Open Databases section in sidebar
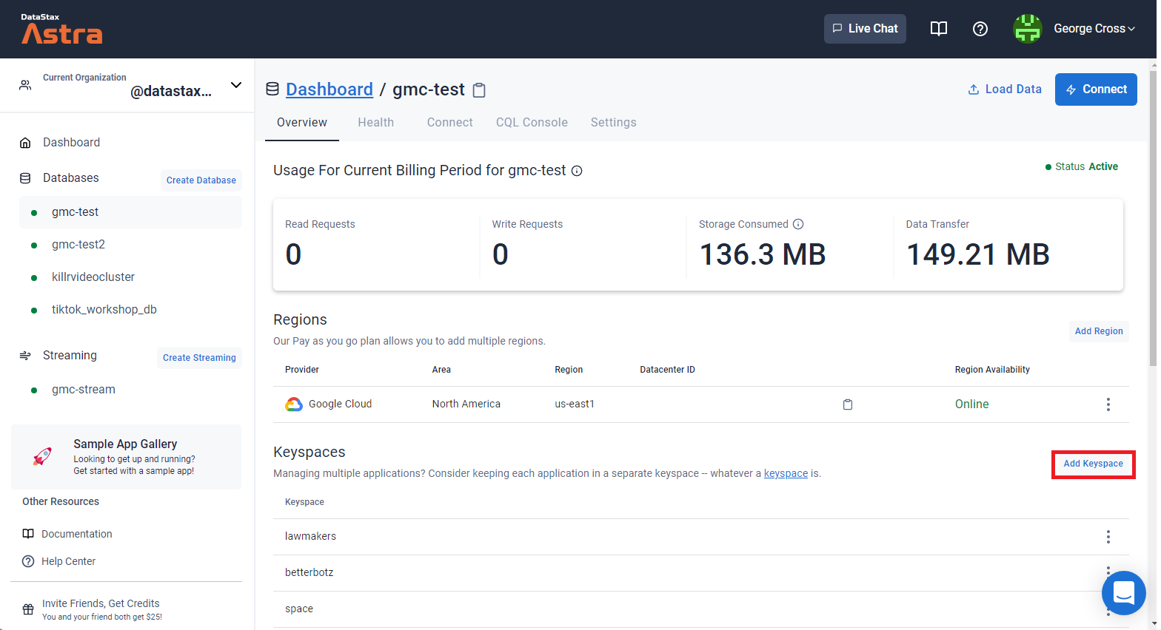This screenshot has width=1161, height=630. tap(70, 178)
